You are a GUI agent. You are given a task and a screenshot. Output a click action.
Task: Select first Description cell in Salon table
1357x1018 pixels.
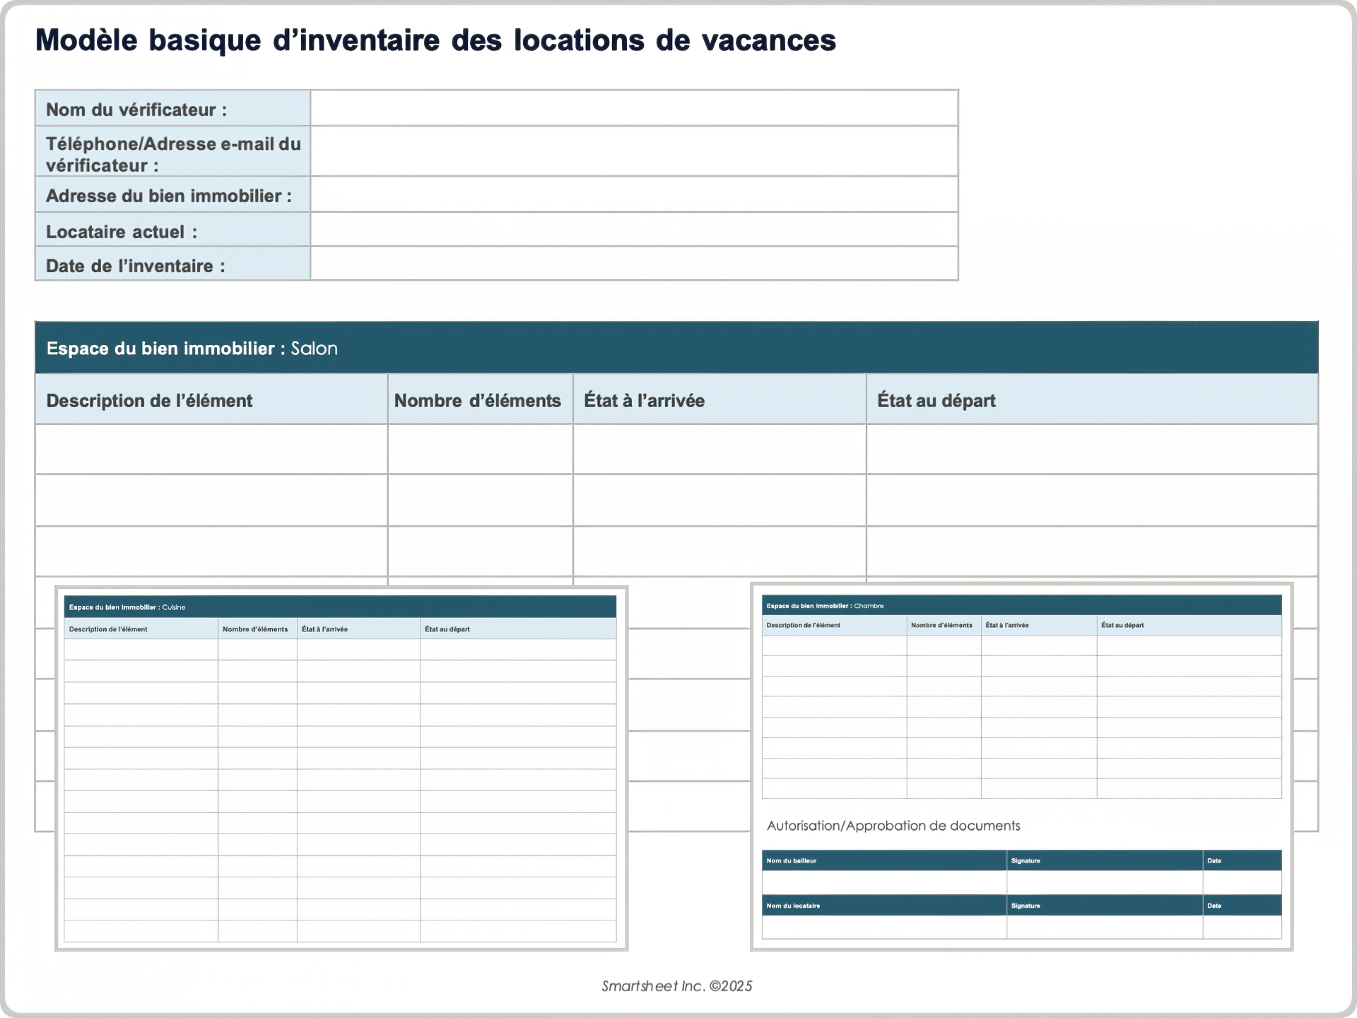211,450
